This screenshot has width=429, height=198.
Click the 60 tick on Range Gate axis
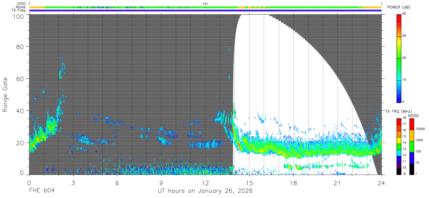20,79
